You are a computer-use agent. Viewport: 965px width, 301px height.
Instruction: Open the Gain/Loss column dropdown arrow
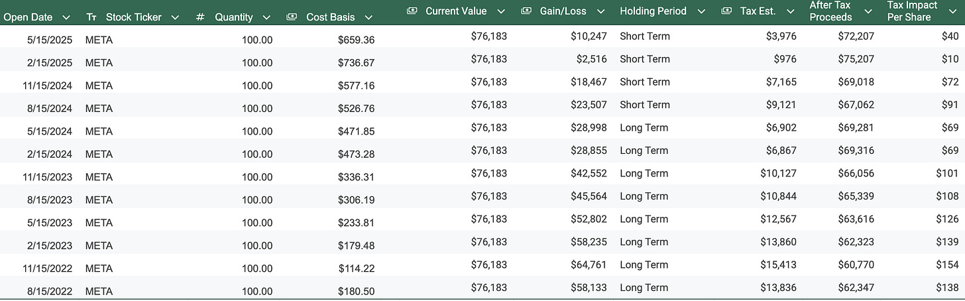click(600, 11)
